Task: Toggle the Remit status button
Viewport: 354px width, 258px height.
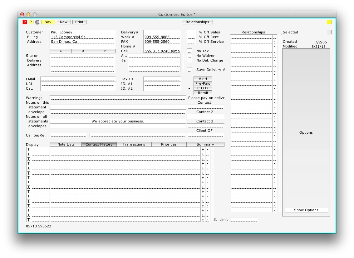Action: click(x=203, y=93)
